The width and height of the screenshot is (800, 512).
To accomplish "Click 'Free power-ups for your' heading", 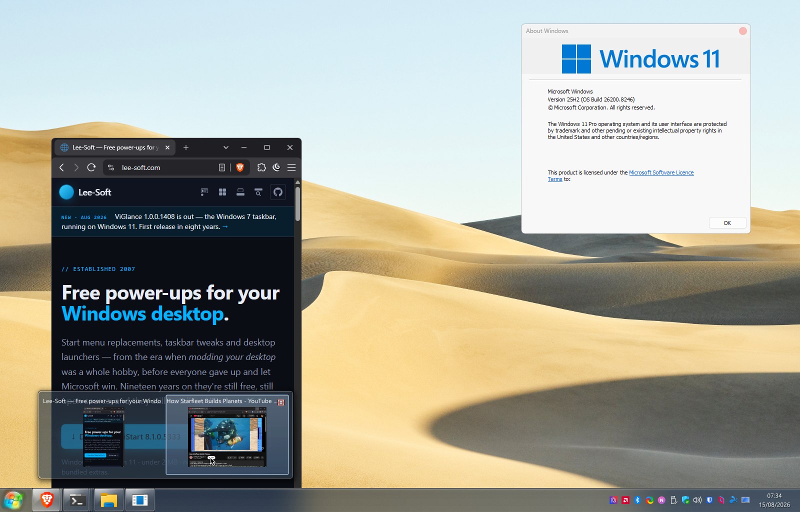I will point(170,293).
